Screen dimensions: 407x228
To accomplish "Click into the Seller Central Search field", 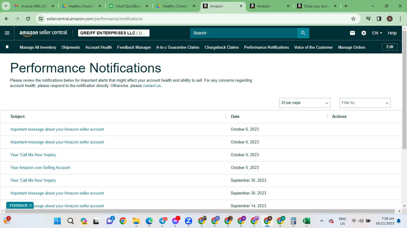I will tap(244, 33).
